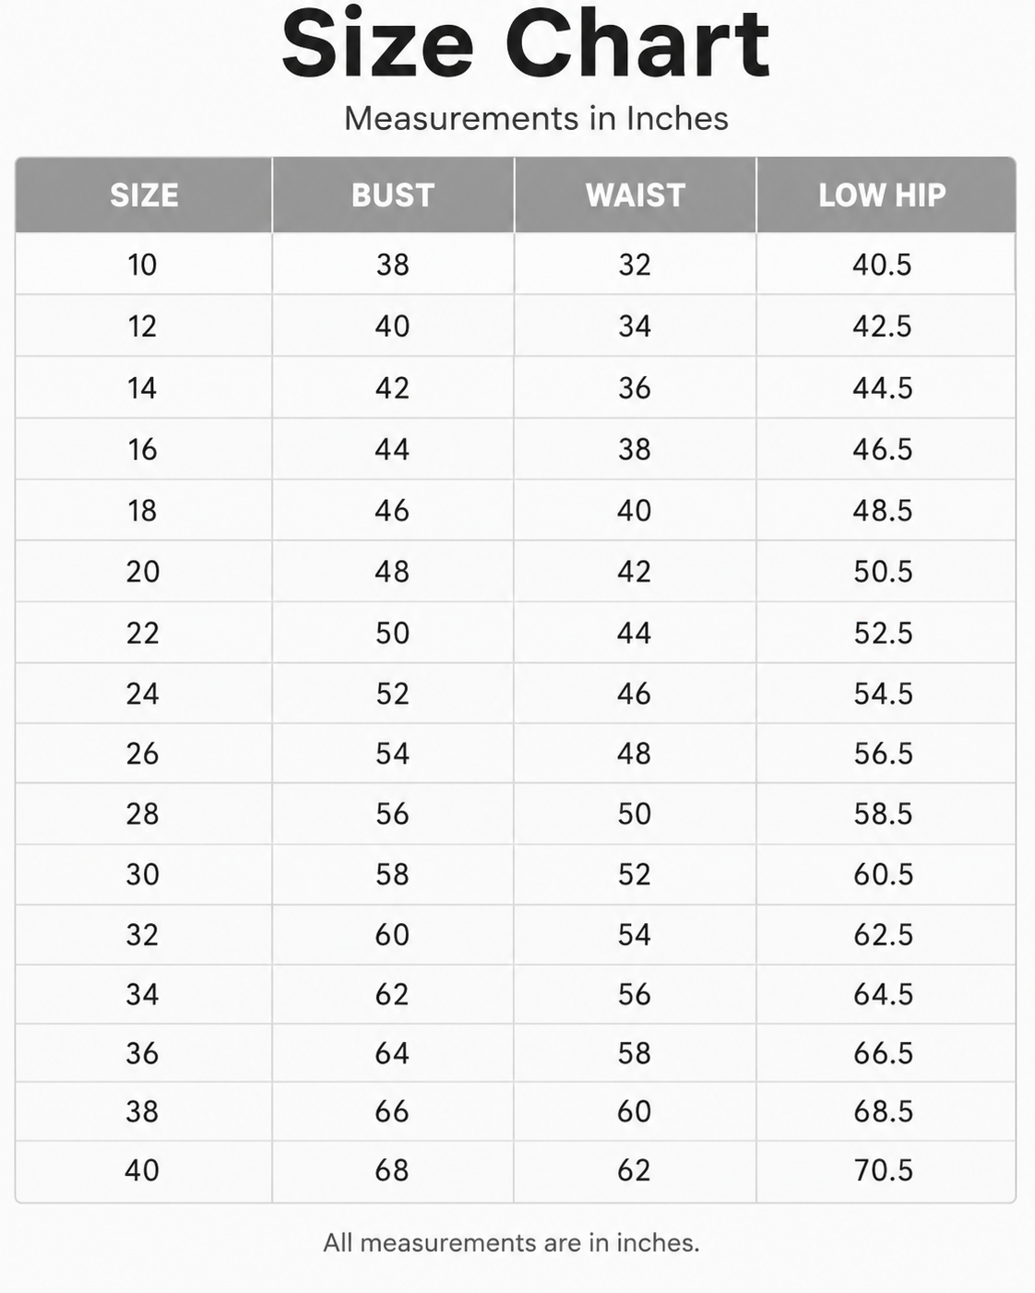The image size is (1035, 1293).
Task: Select the size 10 cell
Action: pos(143,265)
